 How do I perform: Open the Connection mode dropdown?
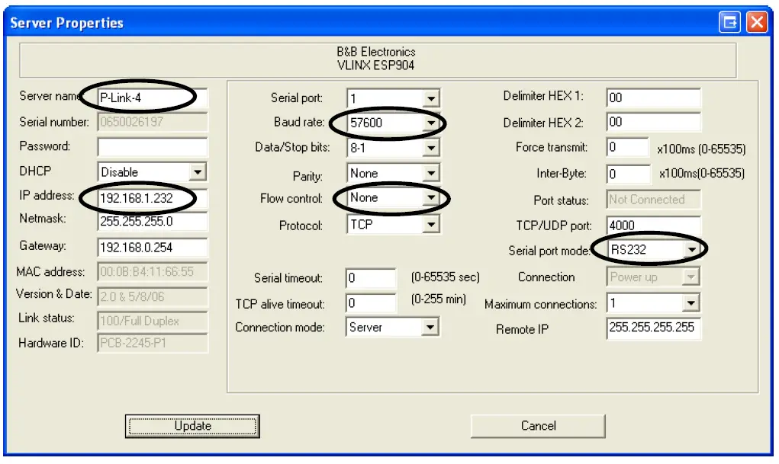click(x=430, y=327)
